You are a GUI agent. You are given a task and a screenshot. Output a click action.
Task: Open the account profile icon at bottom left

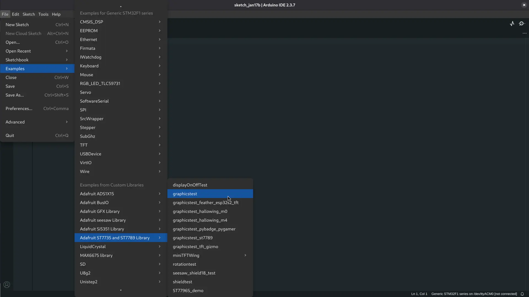tap(6, 285)
